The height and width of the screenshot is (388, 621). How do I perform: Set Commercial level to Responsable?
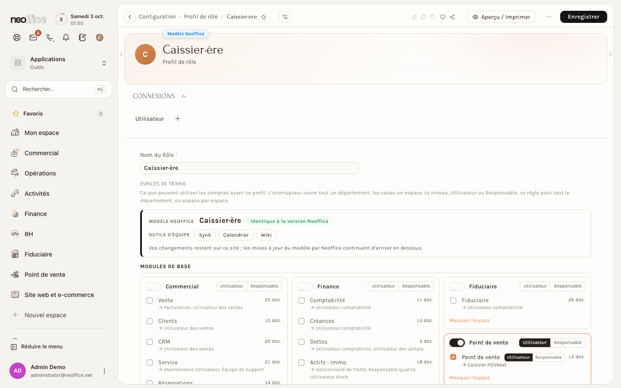pos(264,286)
